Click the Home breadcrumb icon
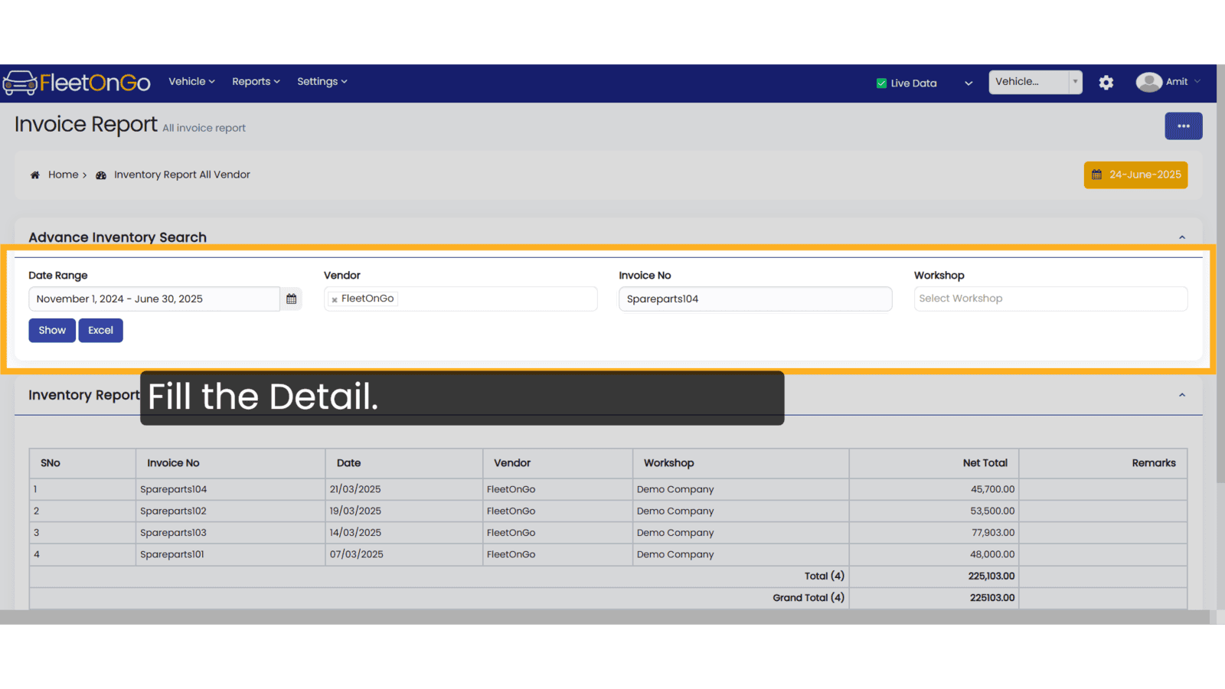Viewport: 1225px width, 689px height. pyautogui.click(x=34, y=175)
